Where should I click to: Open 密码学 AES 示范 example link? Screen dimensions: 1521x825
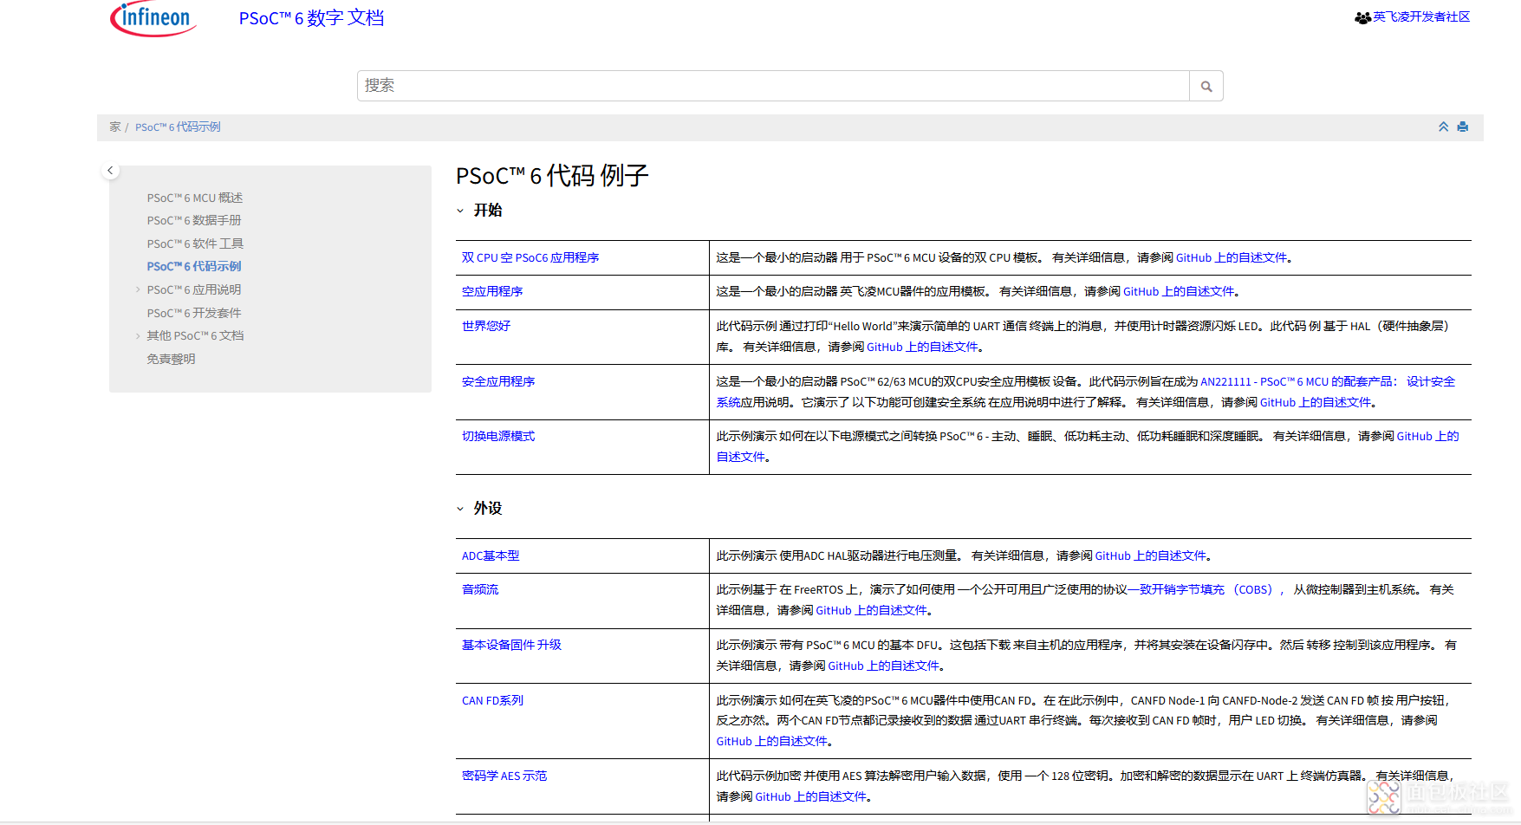coord(504,776)
